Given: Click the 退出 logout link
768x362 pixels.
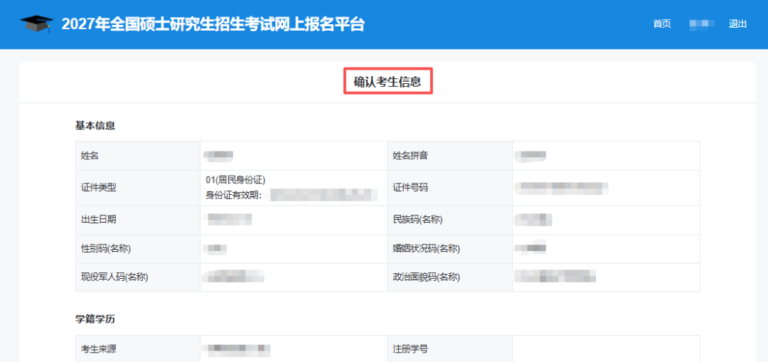Looking at the screenshot, I should (x=737, y=24).
